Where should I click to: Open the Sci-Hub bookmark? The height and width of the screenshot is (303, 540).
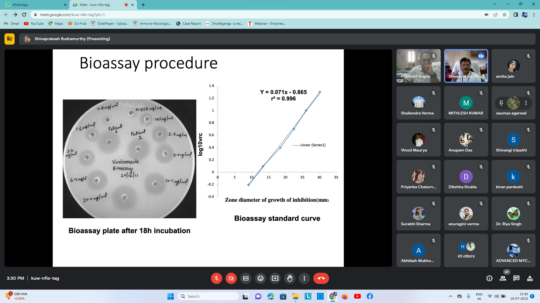(77, 24)
